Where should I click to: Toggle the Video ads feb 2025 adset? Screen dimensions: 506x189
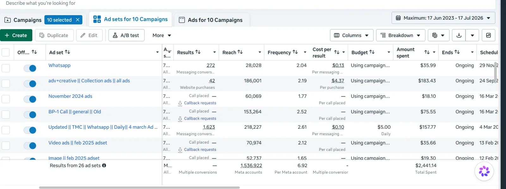coord(30,145)
